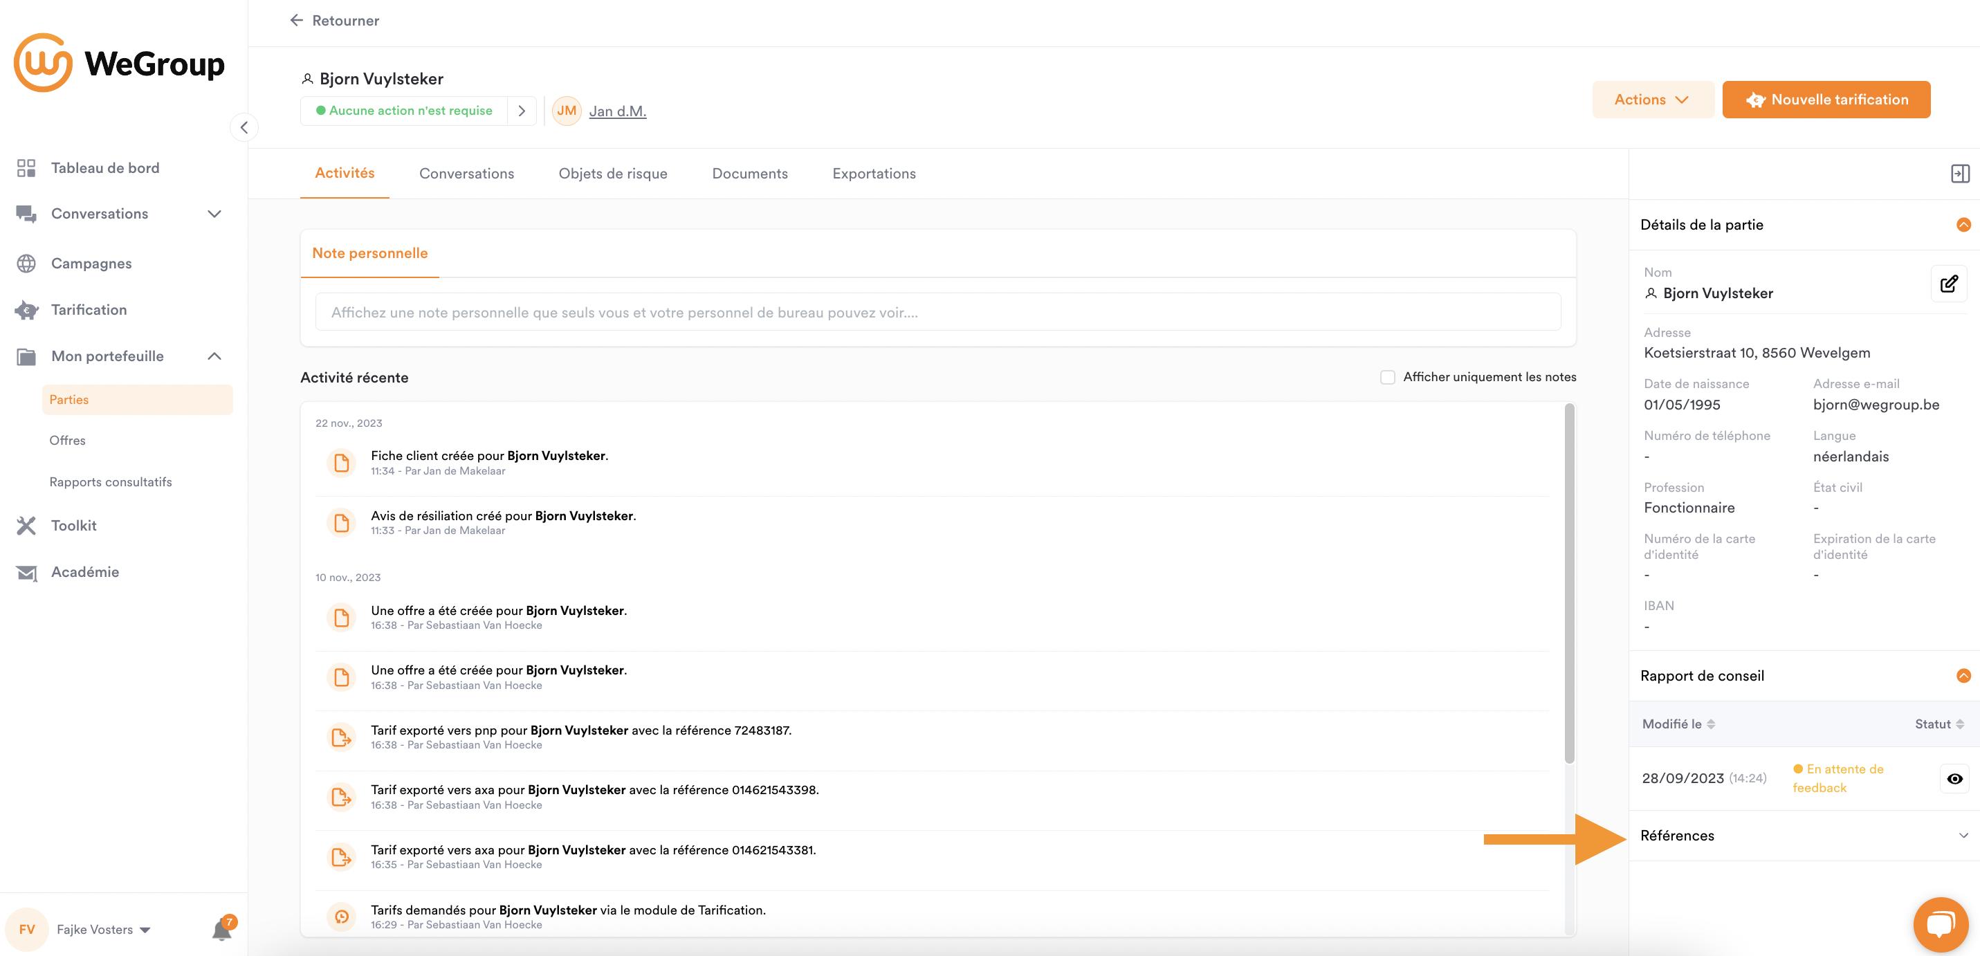Click the pnp export activity icon
The height and width of the screenshot is (956, 1980).
pyautogui.click(x=341, y=737)
